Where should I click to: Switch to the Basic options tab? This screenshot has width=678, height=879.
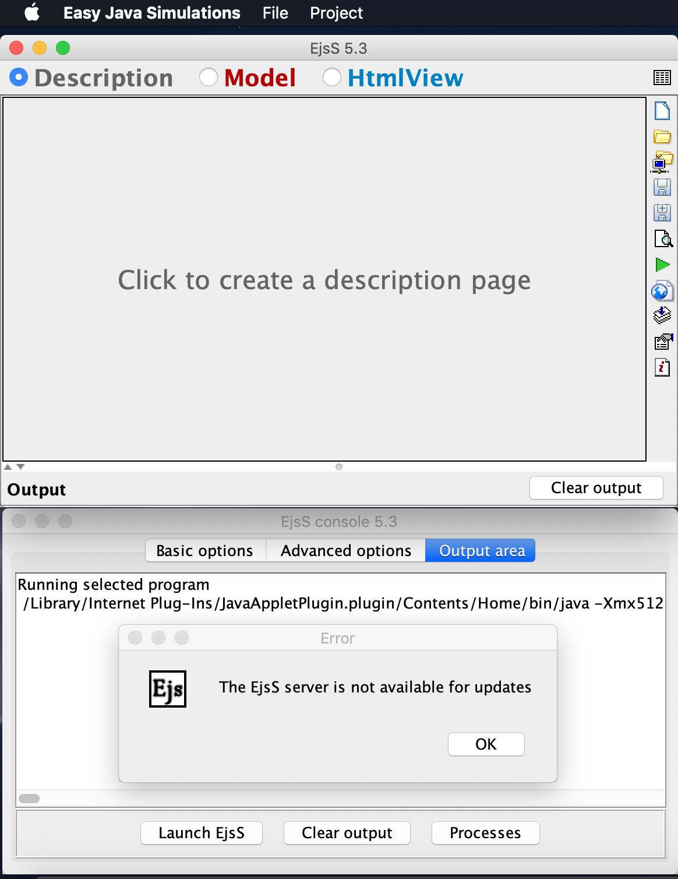205,551
